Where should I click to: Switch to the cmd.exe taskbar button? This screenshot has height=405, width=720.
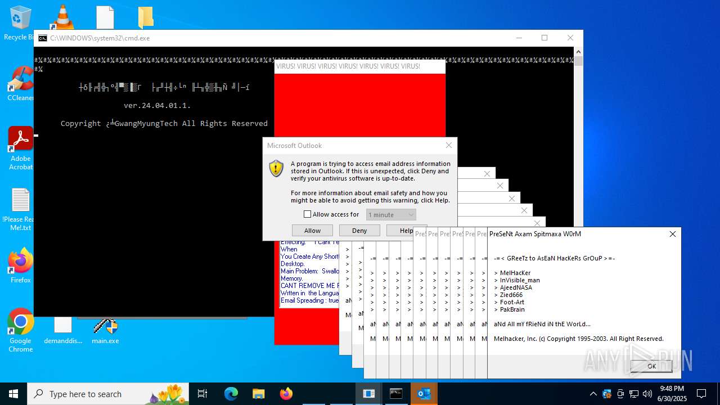[396, 394]
